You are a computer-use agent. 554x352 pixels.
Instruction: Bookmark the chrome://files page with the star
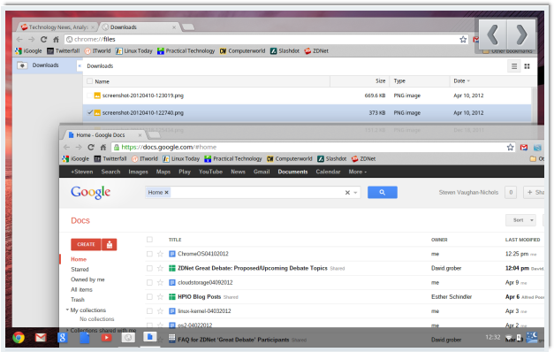(x=463, y=40)
